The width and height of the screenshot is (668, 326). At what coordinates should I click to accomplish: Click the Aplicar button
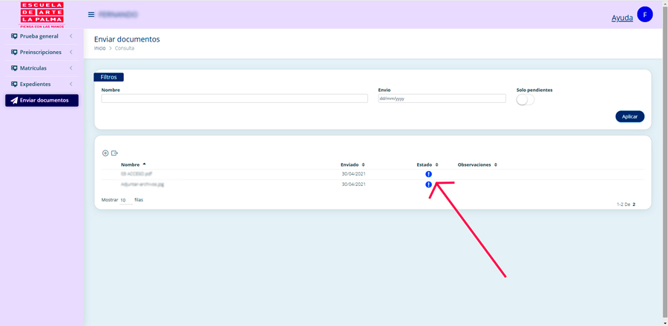point(629,116)
